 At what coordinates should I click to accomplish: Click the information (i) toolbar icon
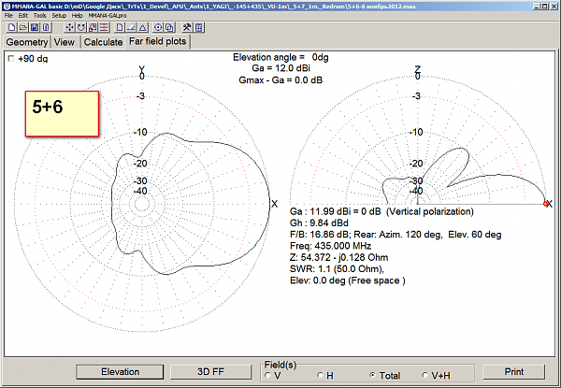point(46,27)
